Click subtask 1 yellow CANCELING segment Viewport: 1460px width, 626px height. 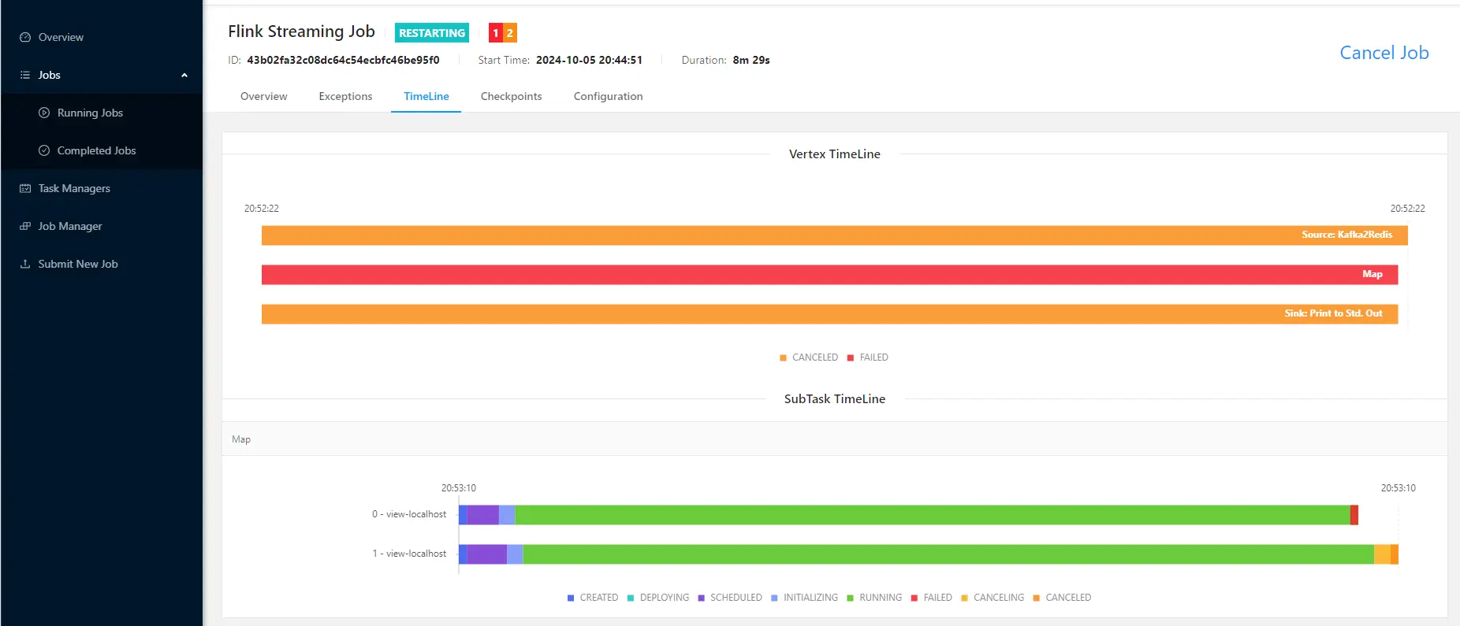pyautogui.click(x=1382, y=554)
